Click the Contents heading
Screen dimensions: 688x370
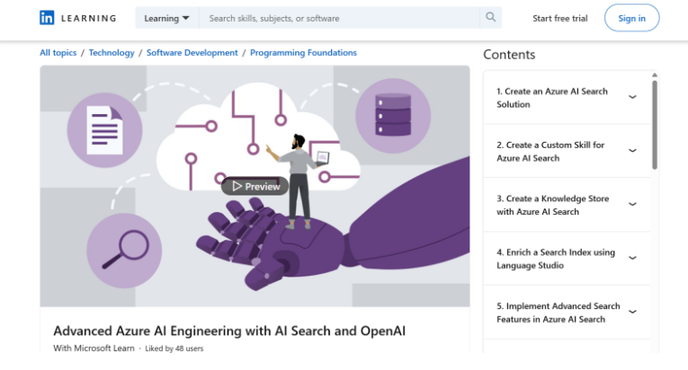point(509,55)
